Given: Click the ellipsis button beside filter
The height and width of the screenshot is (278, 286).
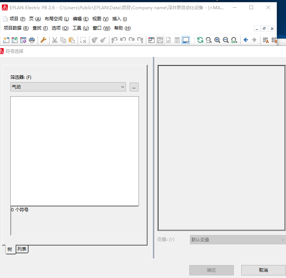Looking at the screenshot, I should pos(134,87).
